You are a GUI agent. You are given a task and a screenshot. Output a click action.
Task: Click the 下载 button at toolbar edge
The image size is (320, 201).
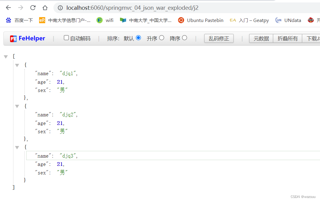tap(311, 38)
